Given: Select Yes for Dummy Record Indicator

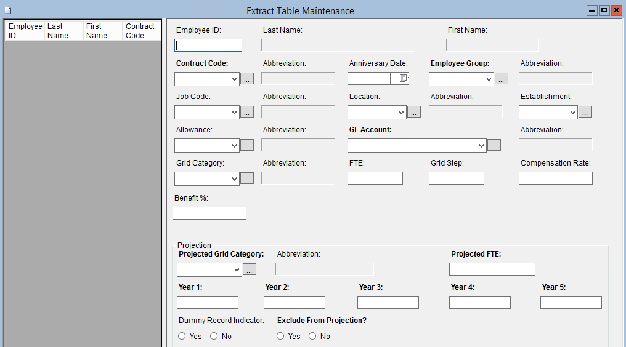Looking at the screenshot, I should (x=182, y=336).
